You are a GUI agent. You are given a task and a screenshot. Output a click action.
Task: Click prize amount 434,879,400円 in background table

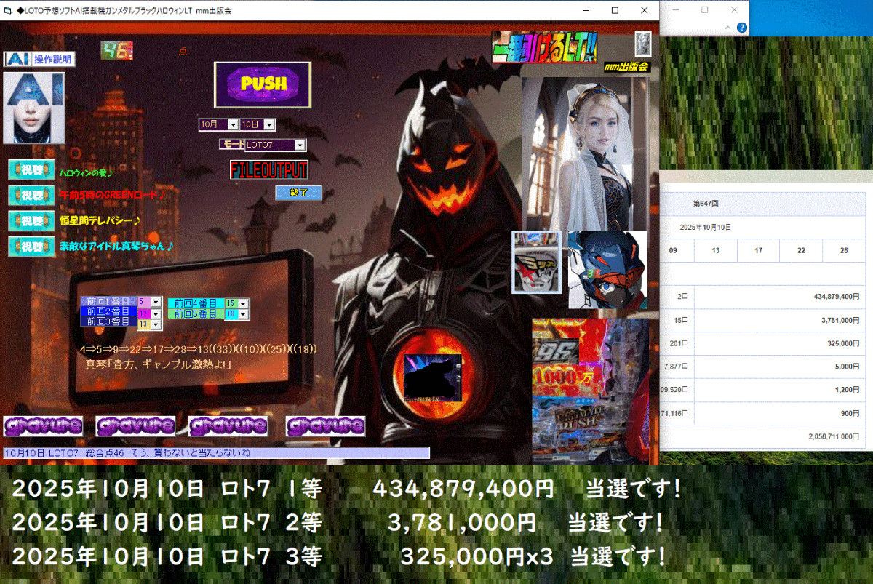click(x=836, y=297)
